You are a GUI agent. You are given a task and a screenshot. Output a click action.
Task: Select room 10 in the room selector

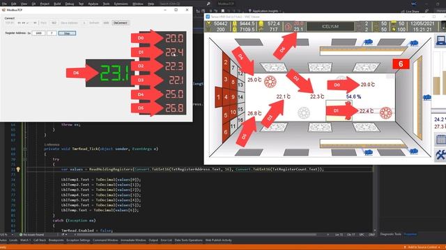coord(233,112)
